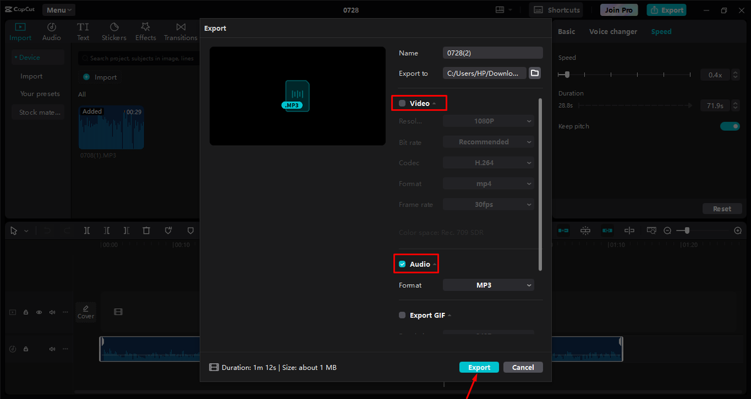Click the Cancel button in dialog
The image size is (751, 399).
523,367
